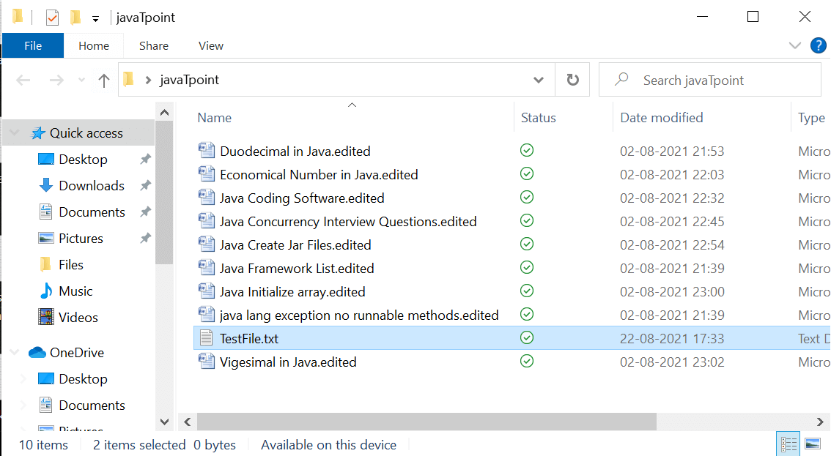
Task: Open the Help question mark icon
Action: click(818, 45)
